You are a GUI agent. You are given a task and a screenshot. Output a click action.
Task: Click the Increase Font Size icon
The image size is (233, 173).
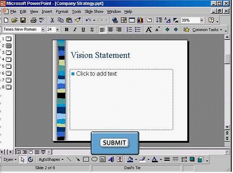click(149, 29)
